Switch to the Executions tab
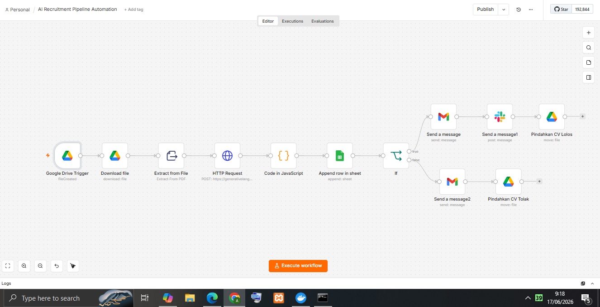 [x=292, y=21]
